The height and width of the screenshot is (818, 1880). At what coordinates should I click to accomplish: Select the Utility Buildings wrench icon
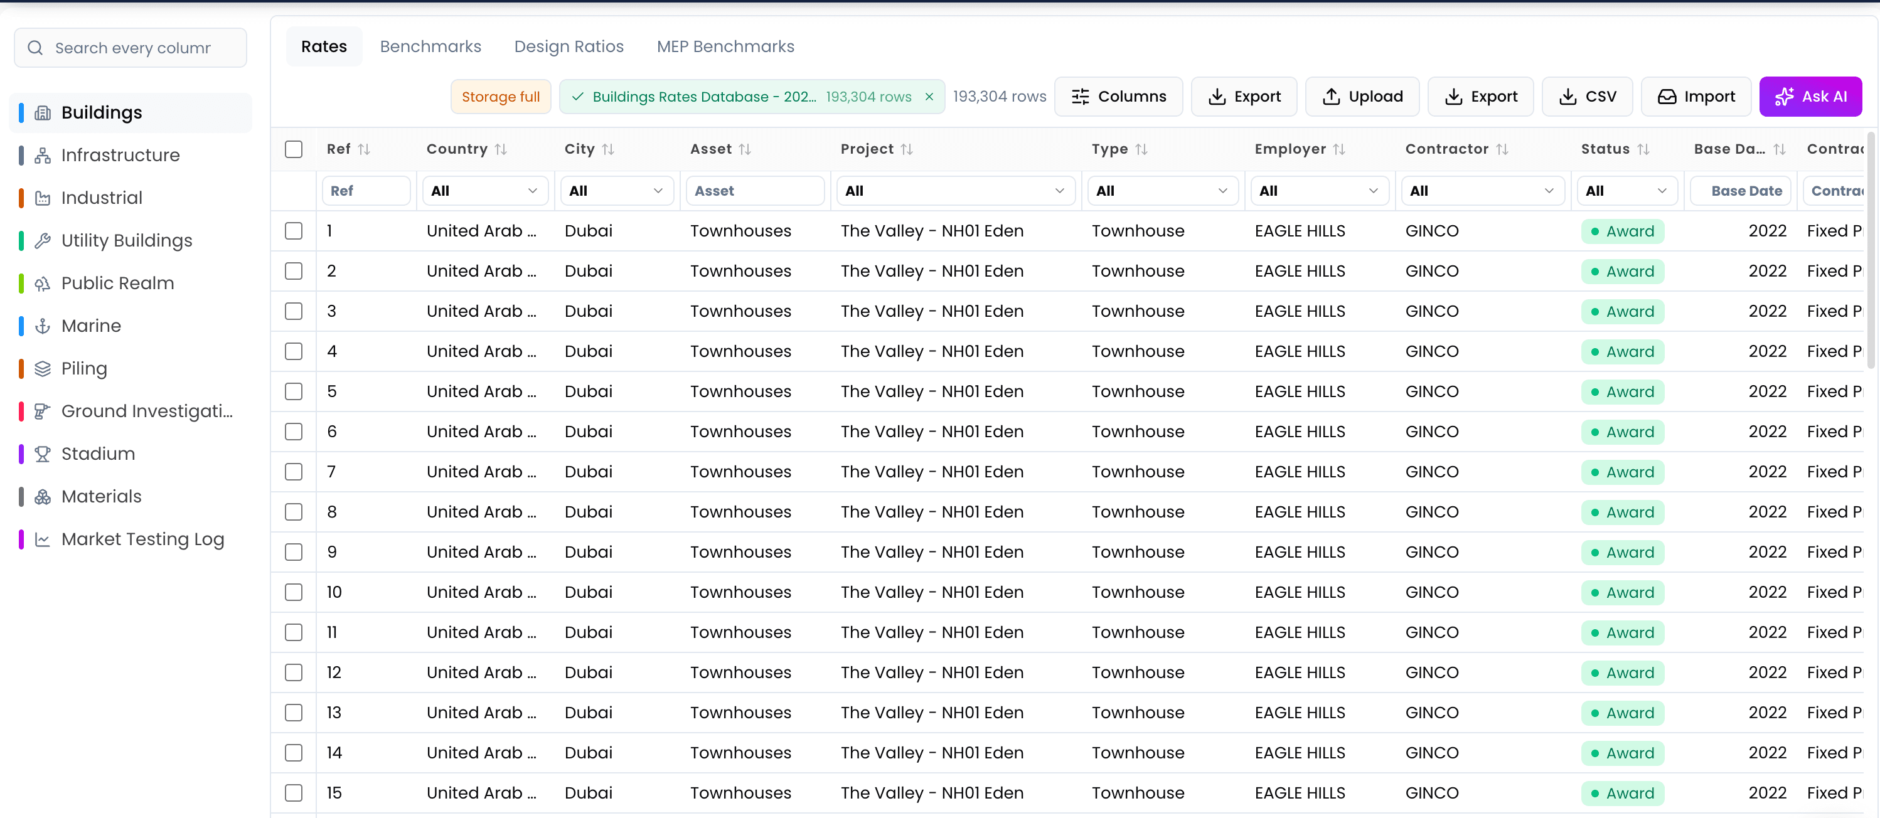click(x=43, y=241)
